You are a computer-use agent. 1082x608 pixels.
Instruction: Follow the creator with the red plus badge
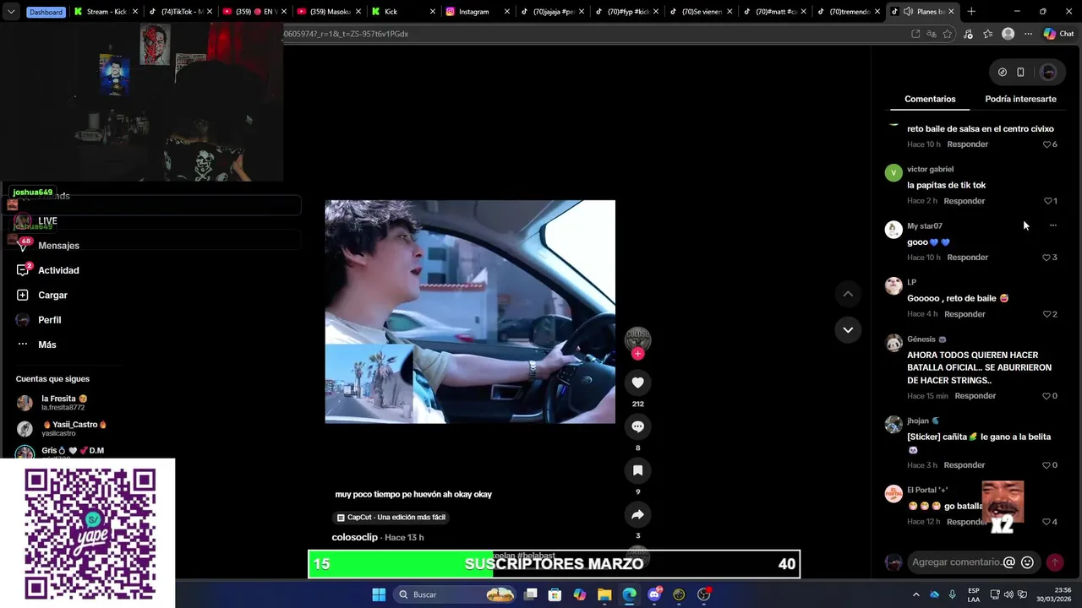pyautogui.click(x=637, y=354)
